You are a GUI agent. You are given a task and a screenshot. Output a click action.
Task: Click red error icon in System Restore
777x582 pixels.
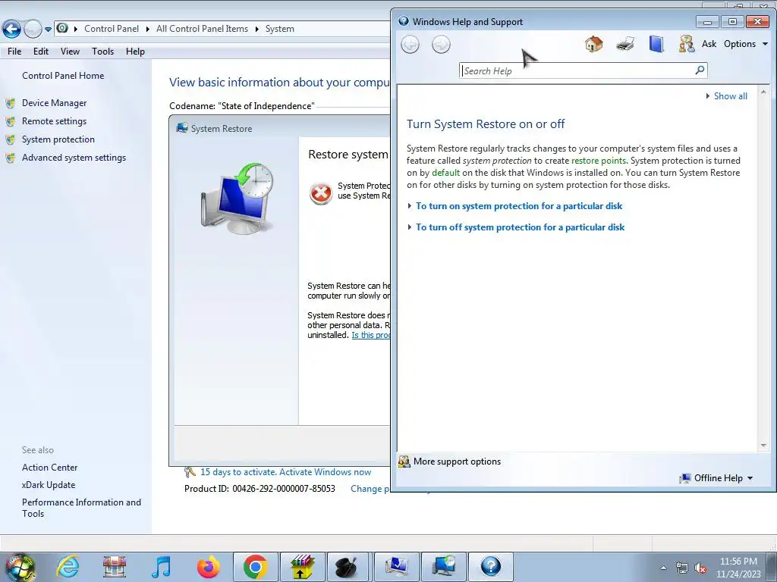click(321, 193)
